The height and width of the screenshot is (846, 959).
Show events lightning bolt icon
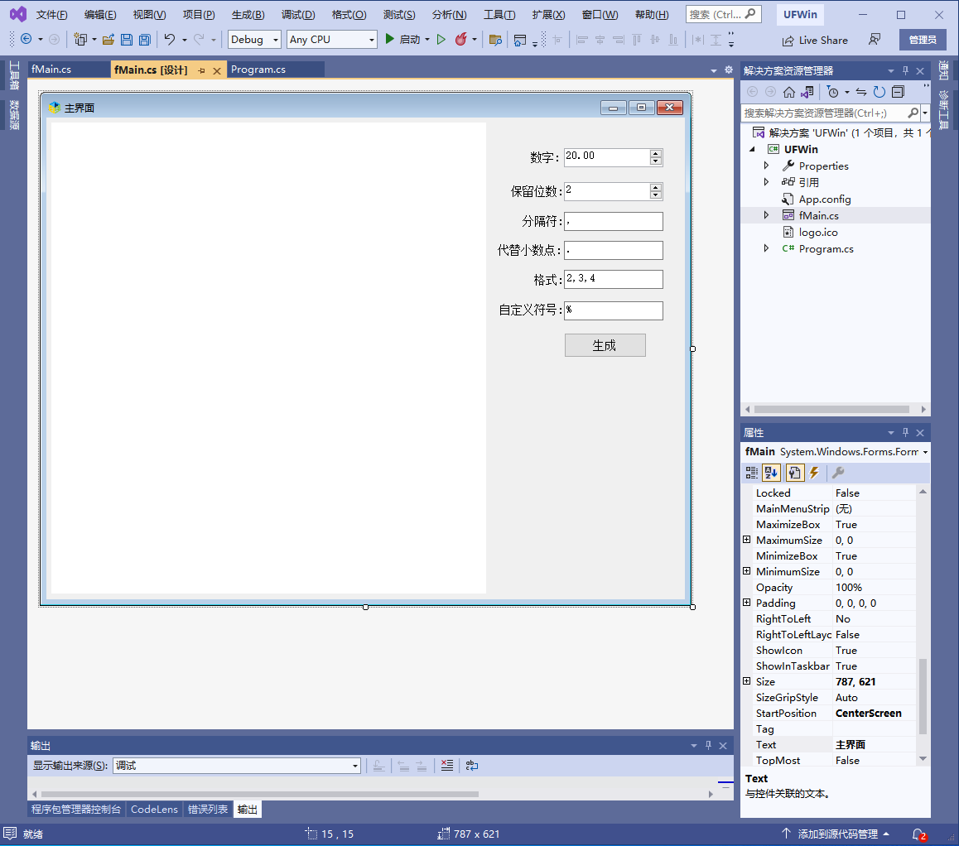814,473
